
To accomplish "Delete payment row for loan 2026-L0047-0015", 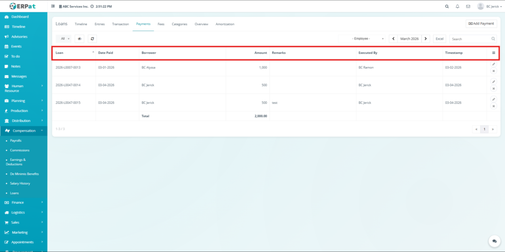I will pos(493,106).
